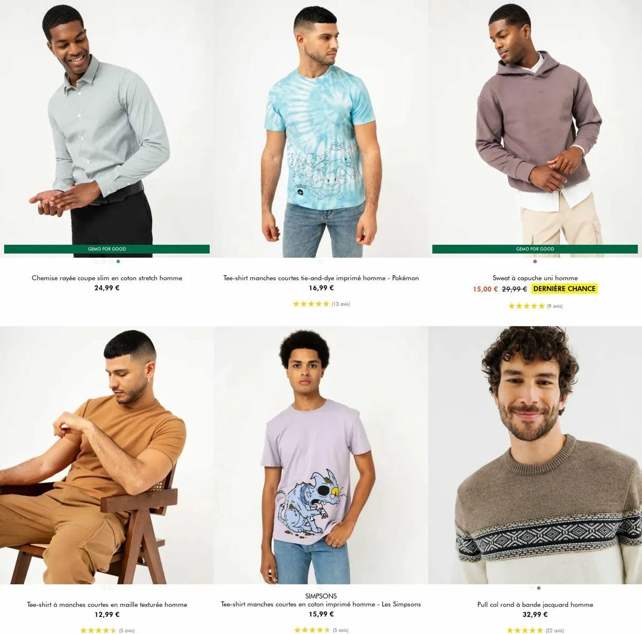Click the DERNIÈRE CHANCE yellow badge
Viewport: 642px width, 634px height.
564,289
